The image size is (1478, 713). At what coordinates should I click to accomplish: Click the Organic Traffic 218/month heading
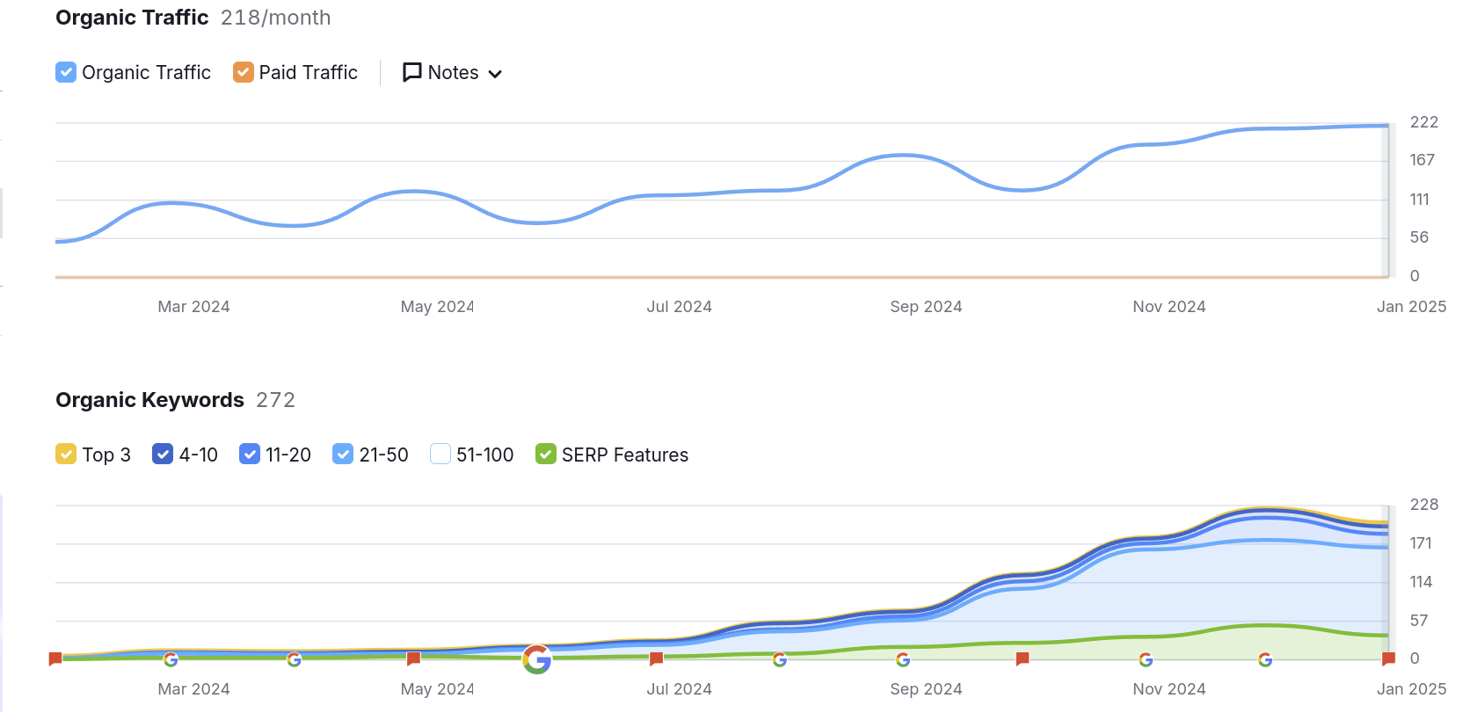point(193,18)
